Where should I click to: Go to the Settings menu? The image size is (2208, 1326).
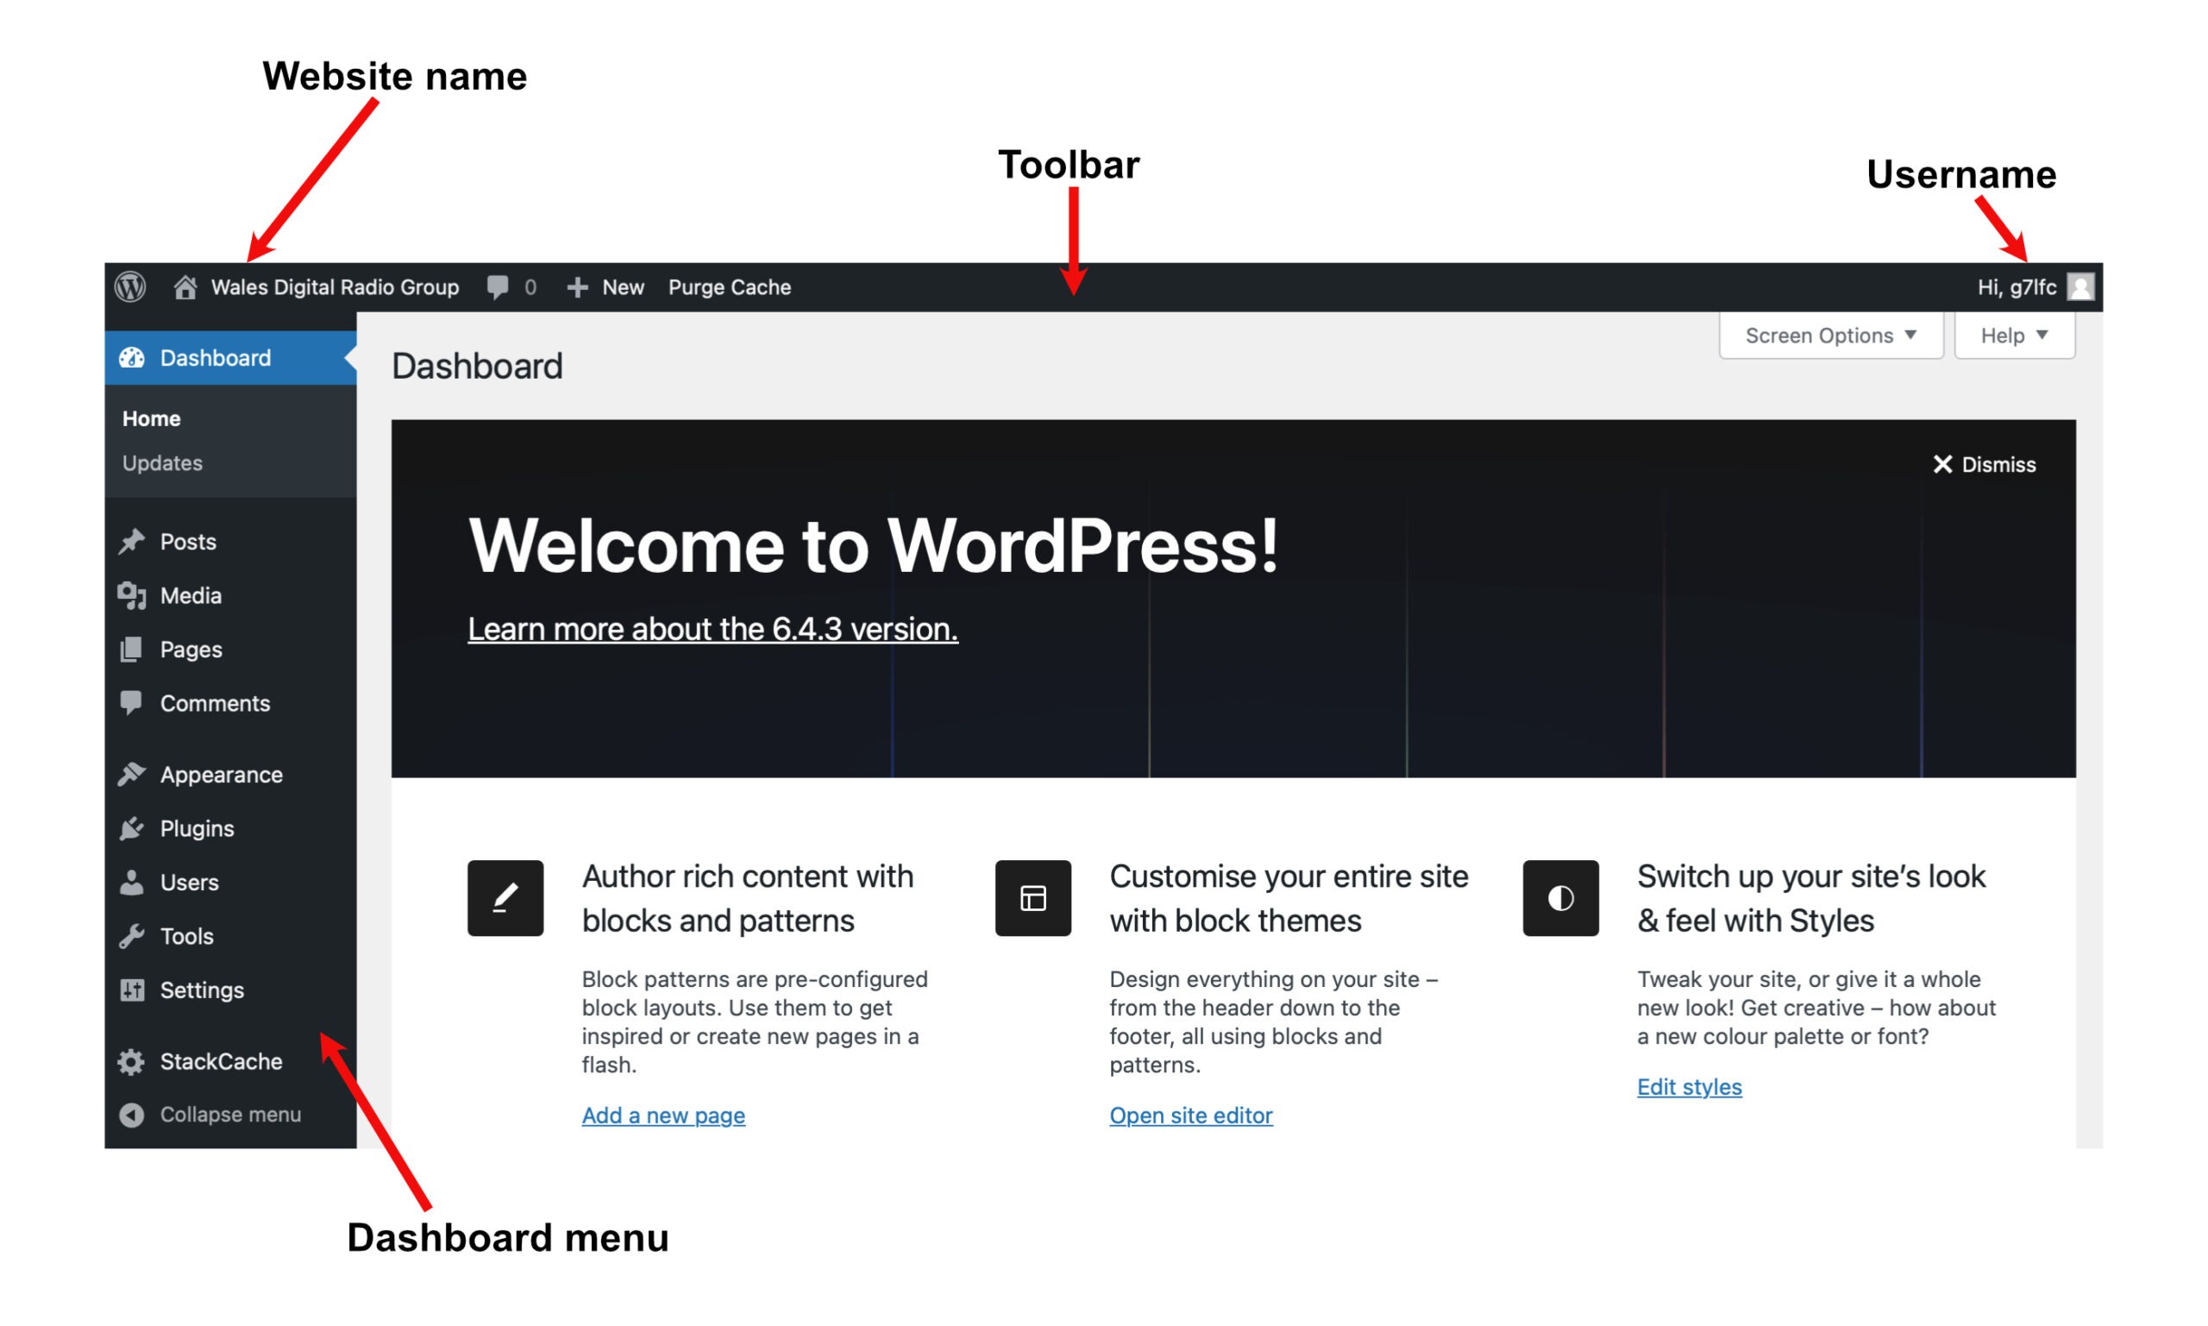tap(230, 990)
